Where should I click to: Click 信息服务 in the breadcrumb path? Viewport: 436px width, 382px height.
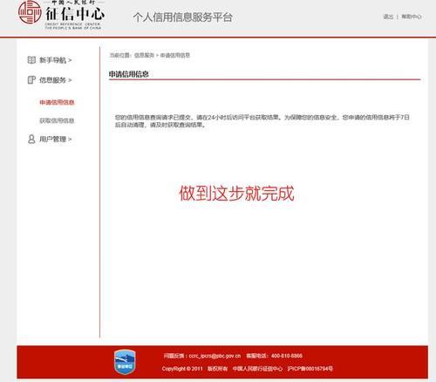coord(144,55)
